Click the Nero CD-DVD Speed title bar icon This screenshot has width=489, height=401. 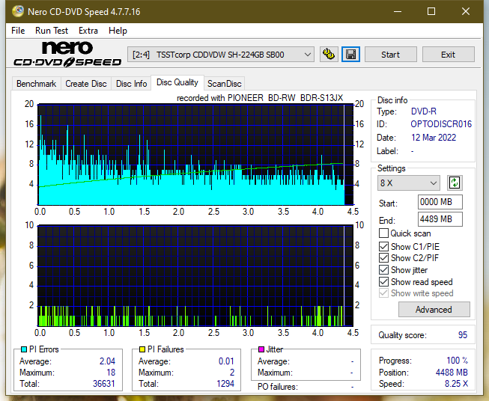[18, 11]
